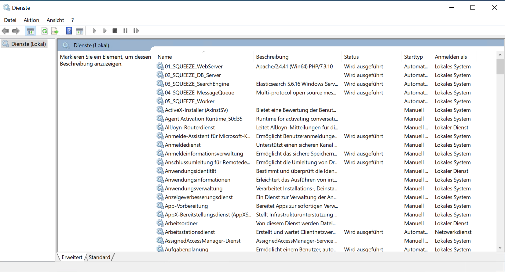
Task: Select the Anwendungsverwaltung service
Action: (194, 189)
